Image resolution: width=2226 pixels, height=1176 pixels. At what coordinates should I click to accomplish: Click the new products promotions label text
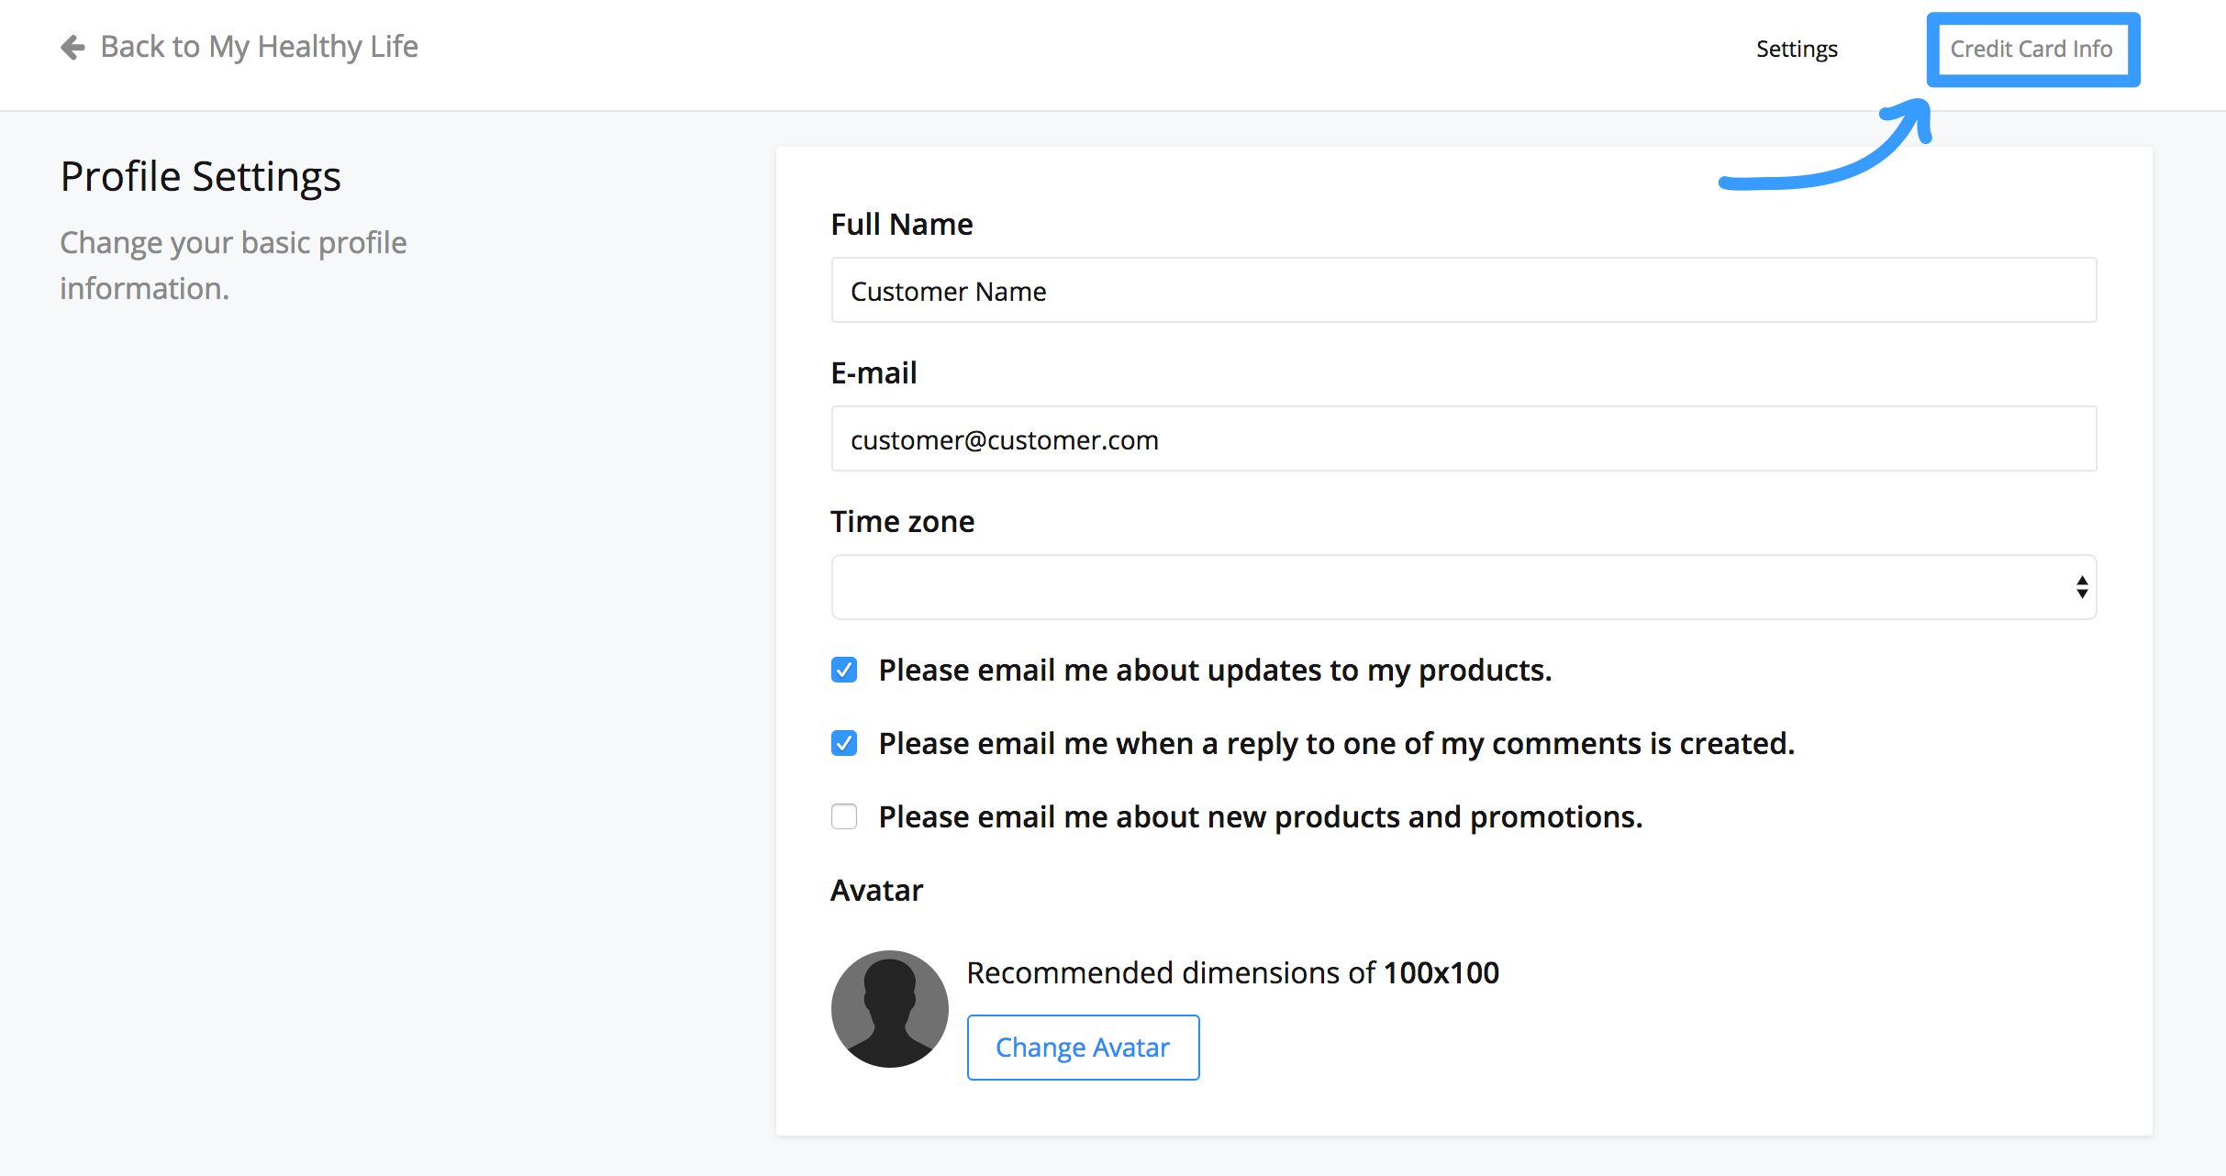click(1260, 817)
